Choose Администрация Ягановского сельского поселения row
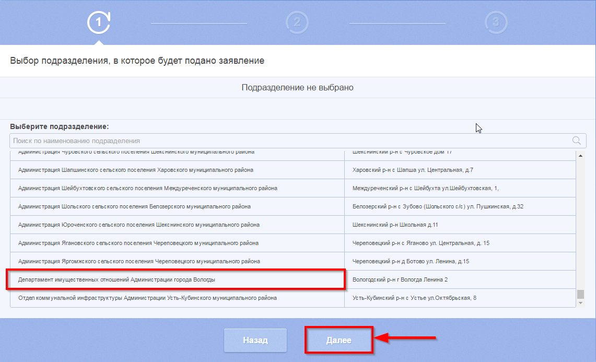596x362 pixels. [x=138, y=243]
